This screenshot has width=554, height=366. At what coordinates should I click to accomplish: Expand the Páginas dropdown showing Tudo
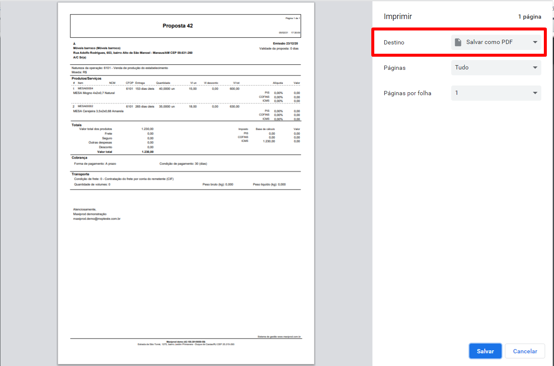click(x=496, y=68)
